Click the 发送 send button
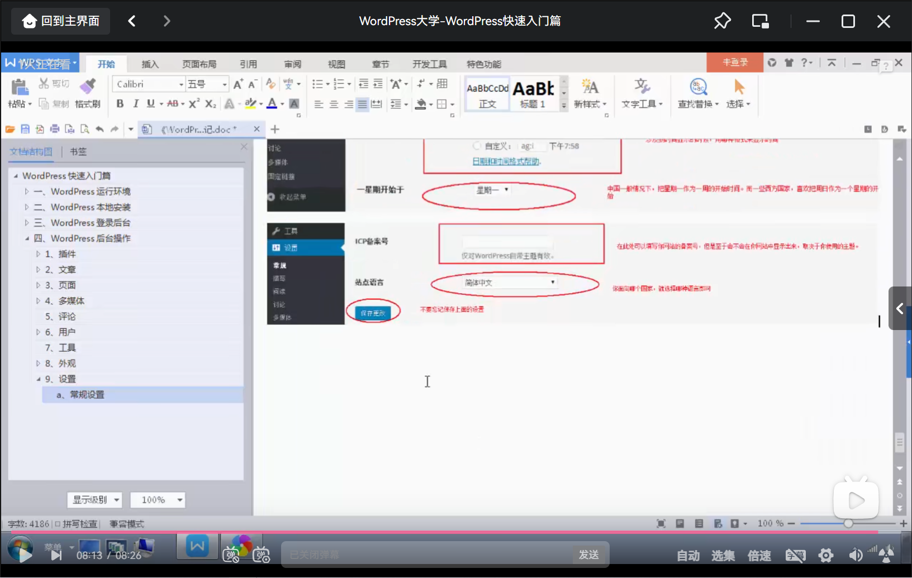Viewport: 912px width, 578px height. (x=589, y=555)
